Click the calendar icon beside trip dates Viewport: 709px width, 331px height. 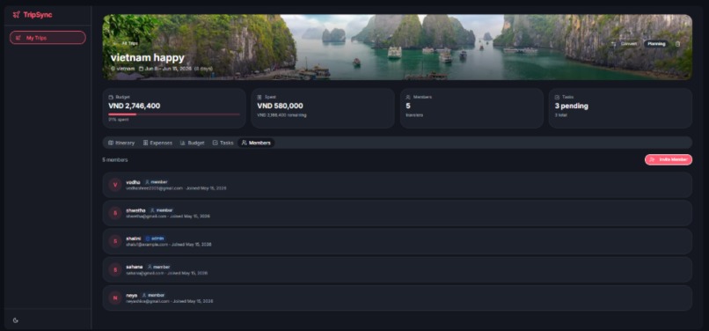(141, 69)
